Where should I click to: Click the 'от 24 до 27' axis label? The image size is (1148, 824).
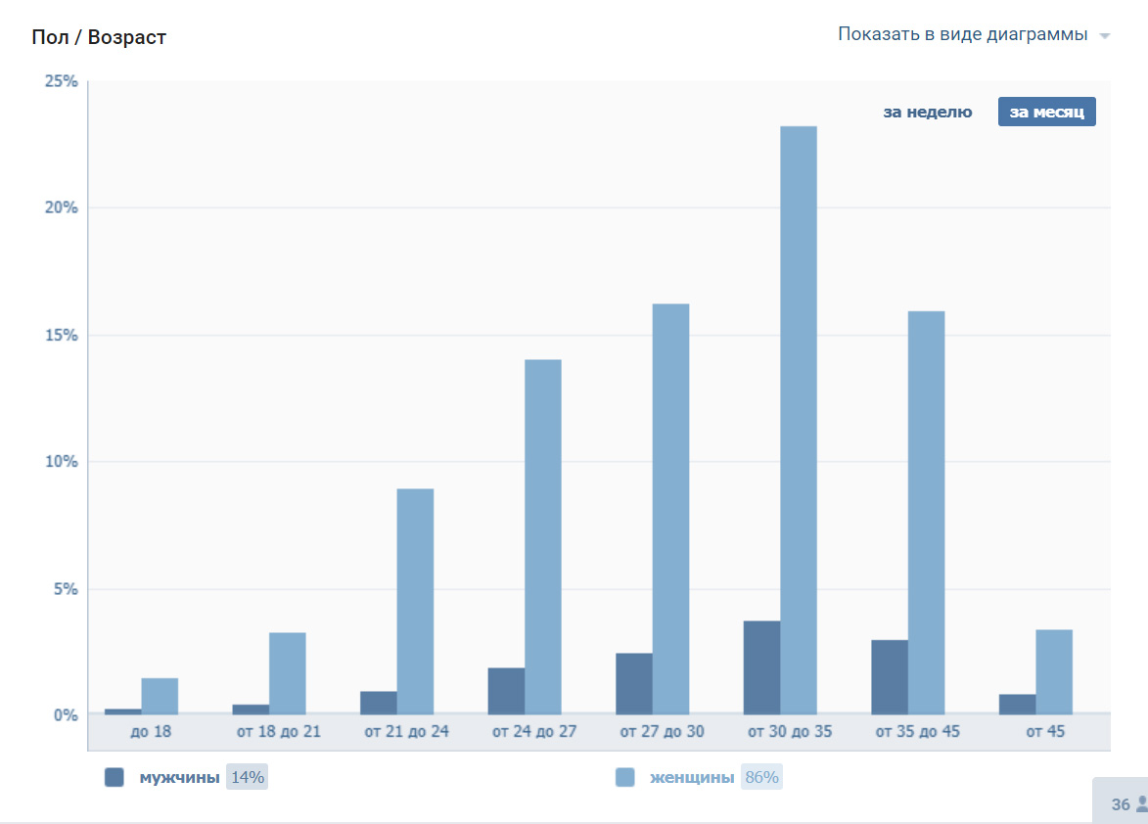533,731
